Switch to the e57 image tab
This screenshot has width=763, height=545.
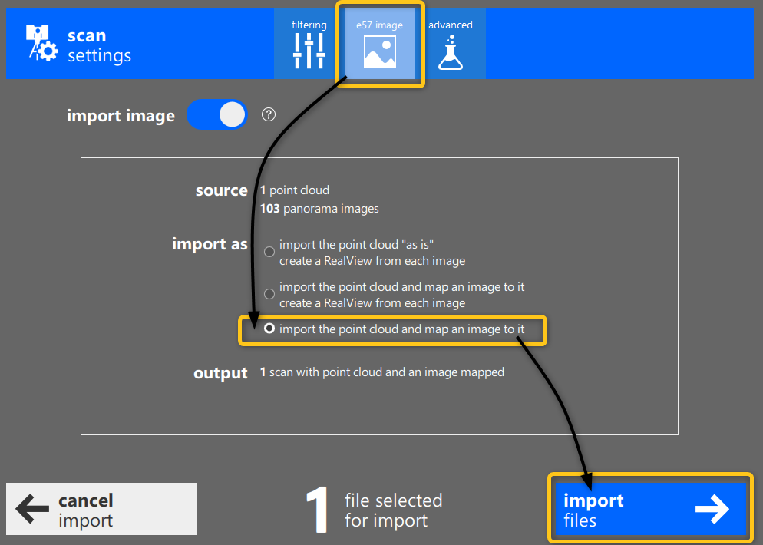pos(379,42)
